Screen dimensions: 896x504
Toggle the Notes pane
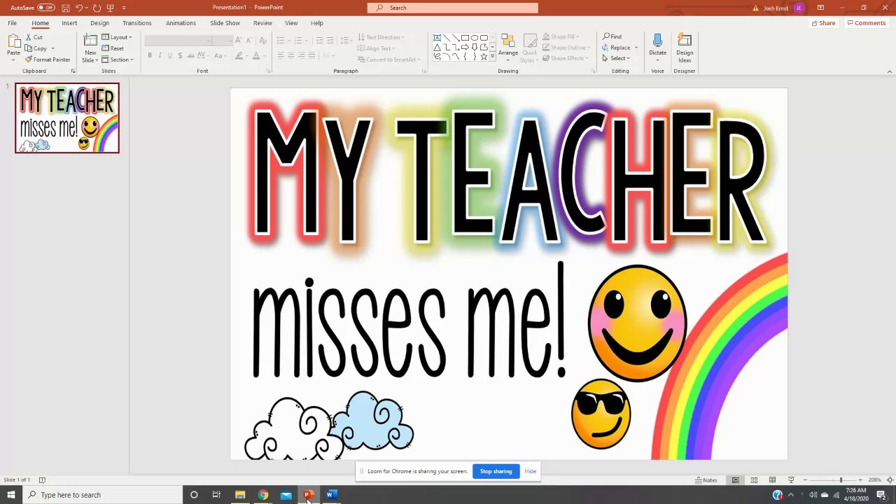[x=706, y=480]
